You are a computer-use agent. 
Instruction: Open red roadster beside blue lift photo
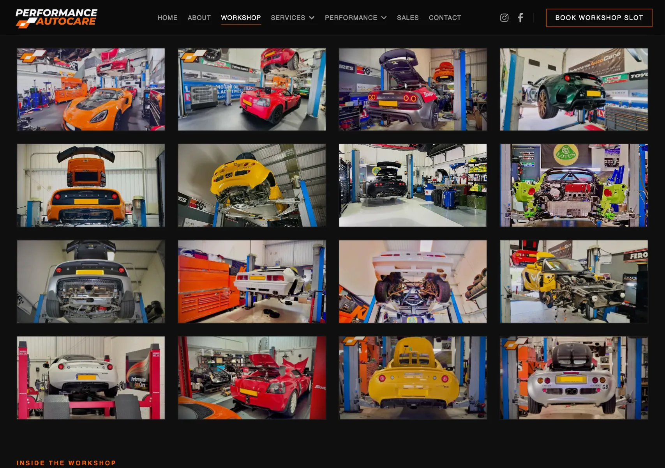click(x=252, y=89)
